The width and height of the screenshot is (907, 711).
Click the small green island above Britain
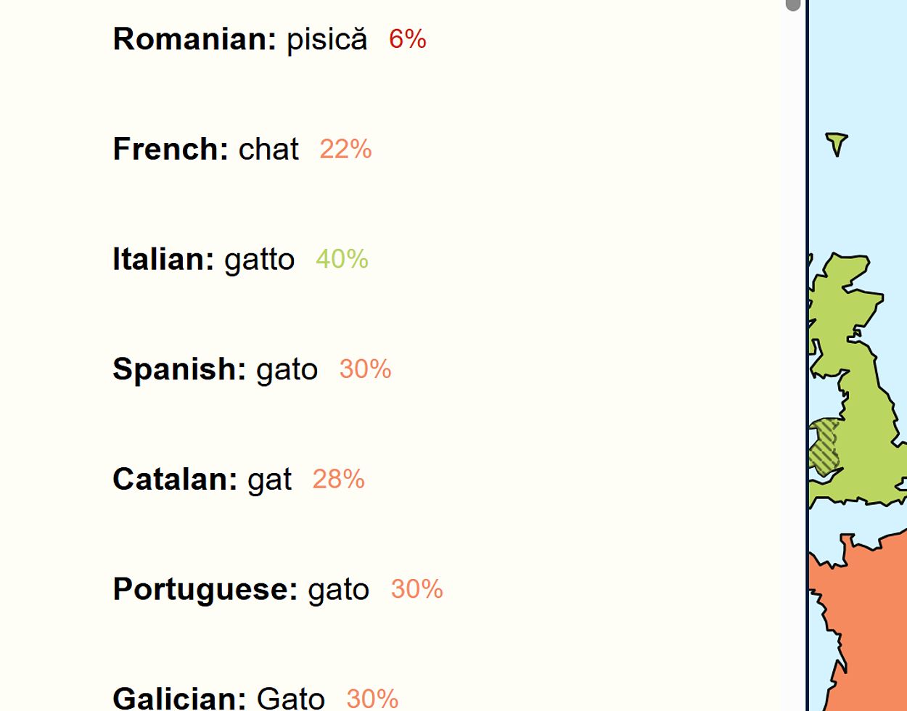point(837,142)
